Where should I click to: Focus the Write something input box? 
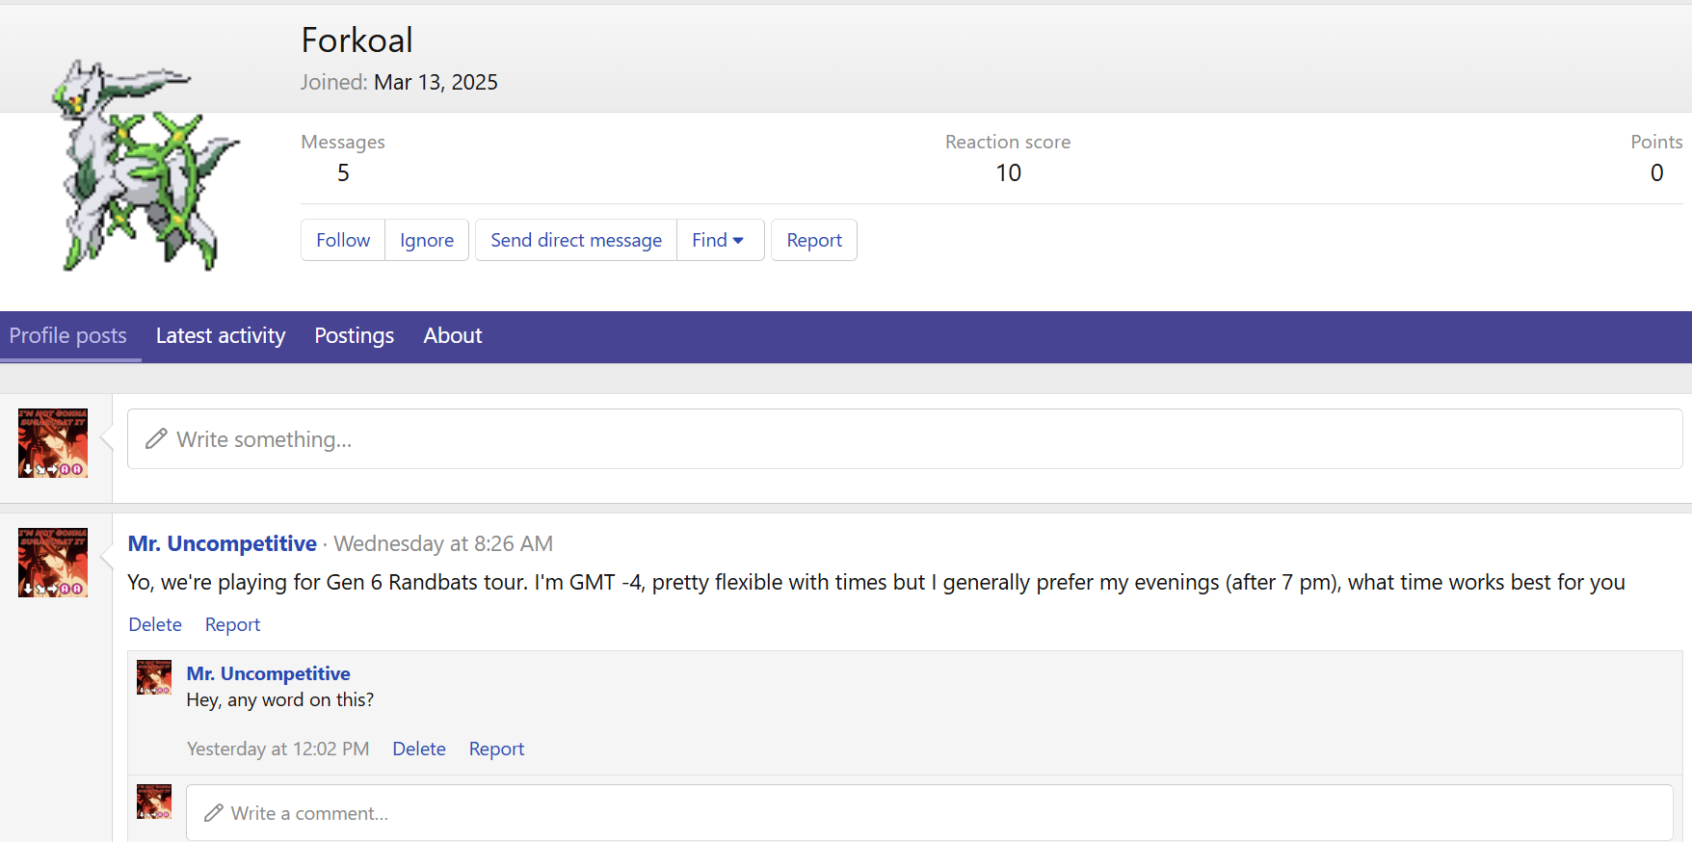coord(905,439)
